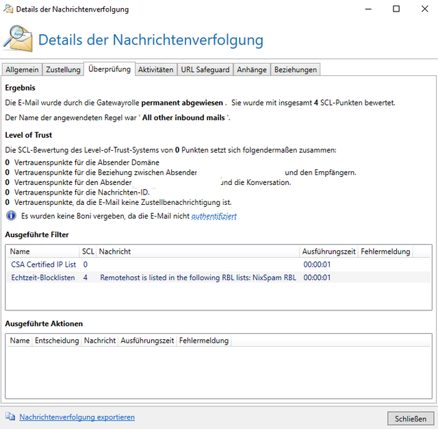Viewport: 438px width, 429px height.
Task: Click the 'permanent abgewiesen' result text
Action: pyautogui.click(x=182, y=103)
